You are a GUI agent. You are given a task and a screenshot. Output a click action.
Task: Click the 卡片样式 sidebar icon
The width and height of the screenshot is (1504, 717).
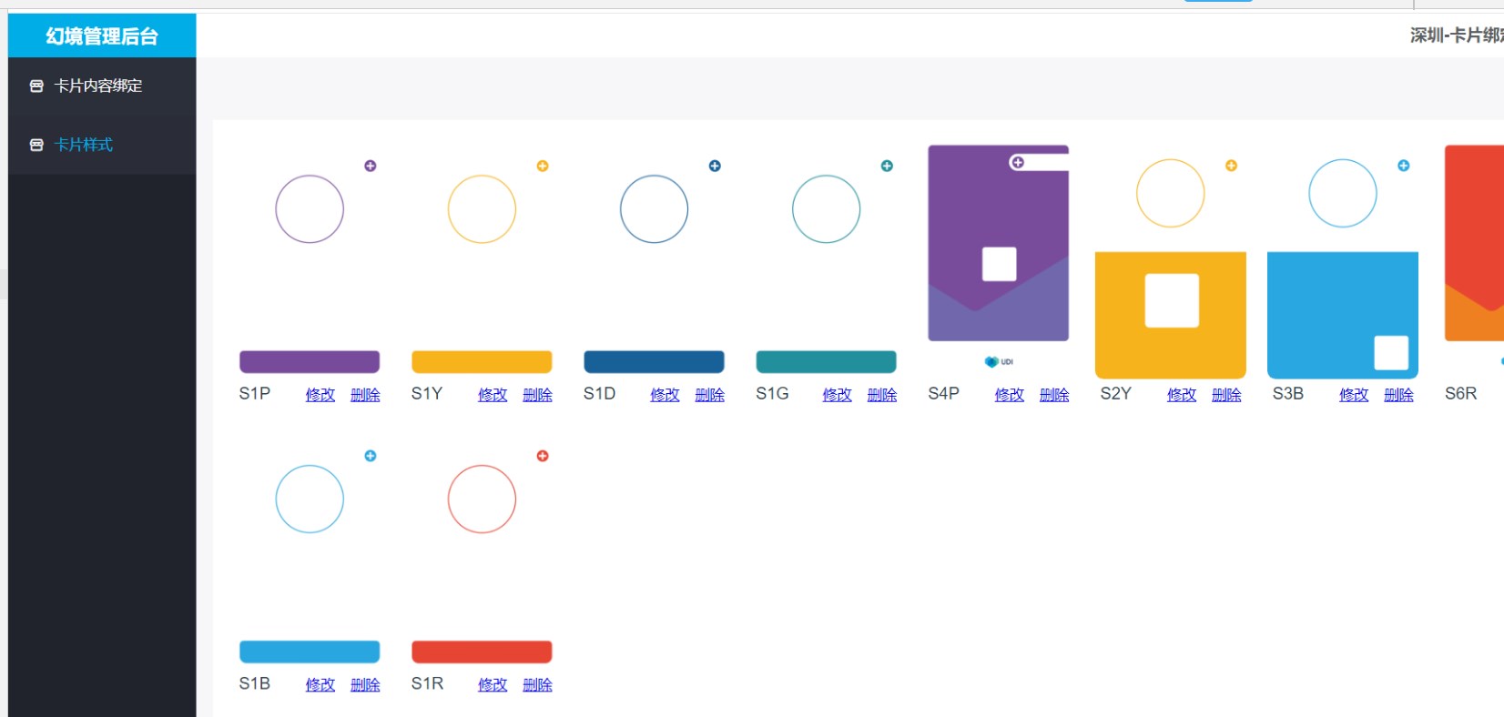click(36, 145)
